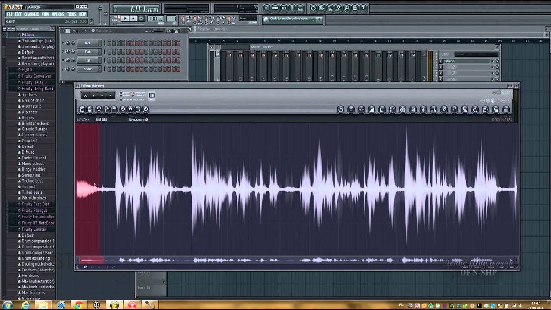
Task: Select the Edison 'ON INPUT' record option
Action: (x=139, y=93)
